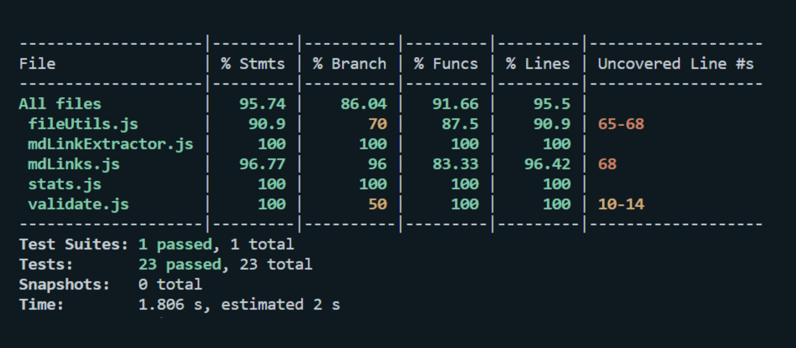The image size is (796, 348).
Task: Click the File column header
Action: pos(37,63)
